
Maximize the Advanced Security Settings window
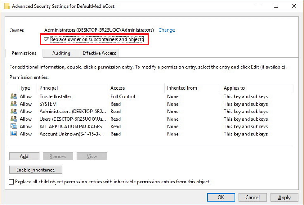pos(276,6)
